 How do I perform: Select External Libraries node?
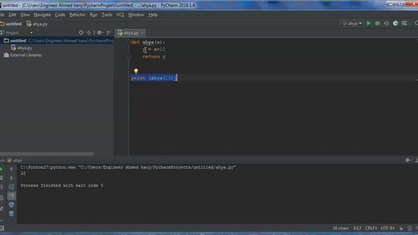pos(23,55)
